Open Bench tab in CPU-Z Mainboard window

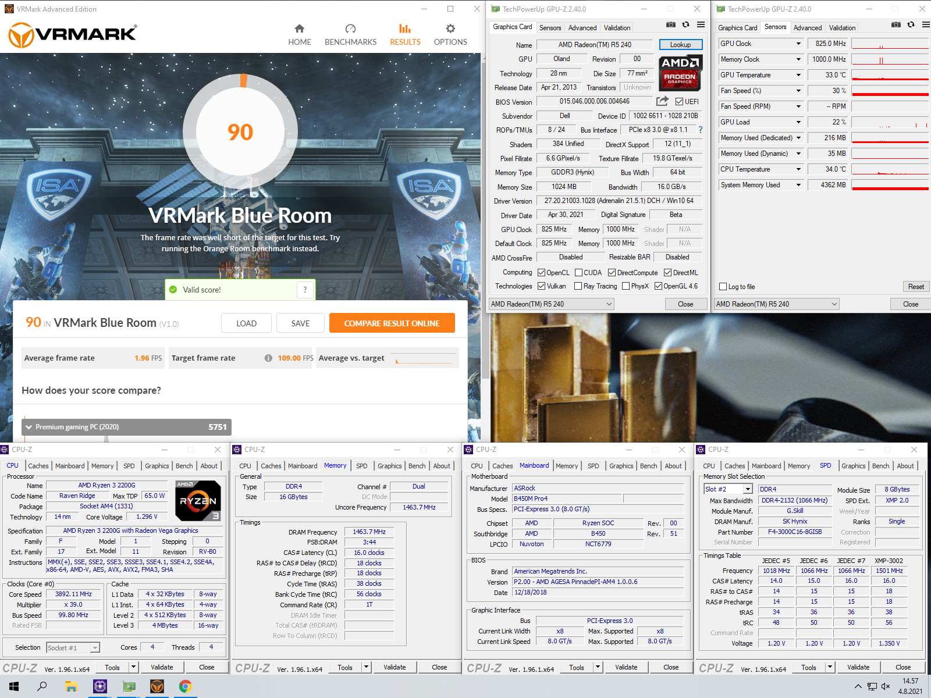click(648, 466)
